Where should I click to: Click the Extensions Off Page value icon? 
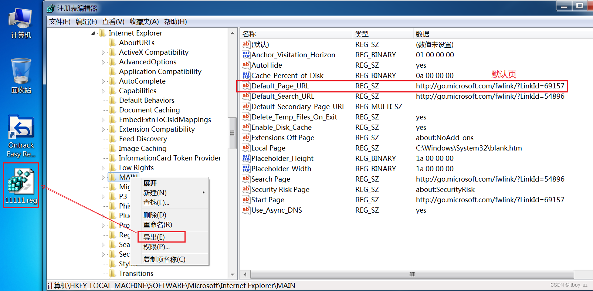[x=246, y=138]
